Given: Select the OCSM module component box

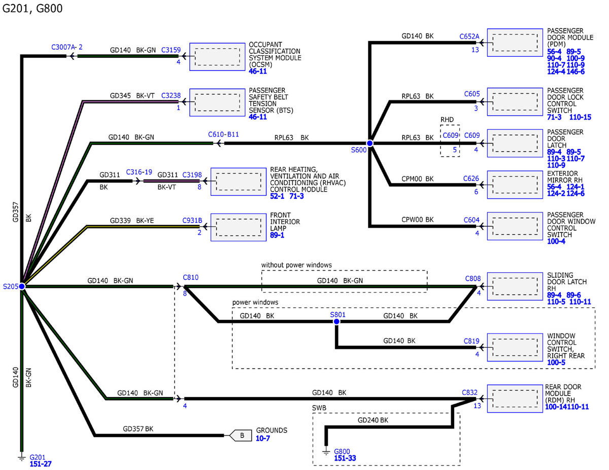Looking at the screenshot, I should [x=217, y=56].
